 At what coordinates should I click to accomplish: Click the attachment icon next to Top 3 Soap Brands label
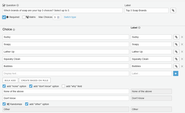173,11
